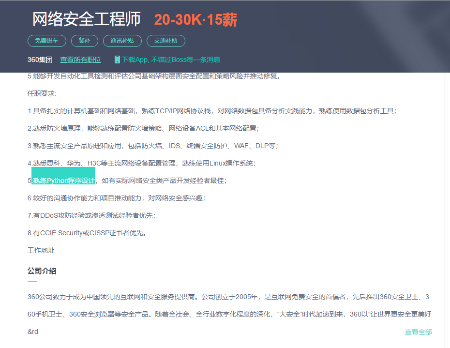Click the 餐补 benefit tag

click(85, 41)
